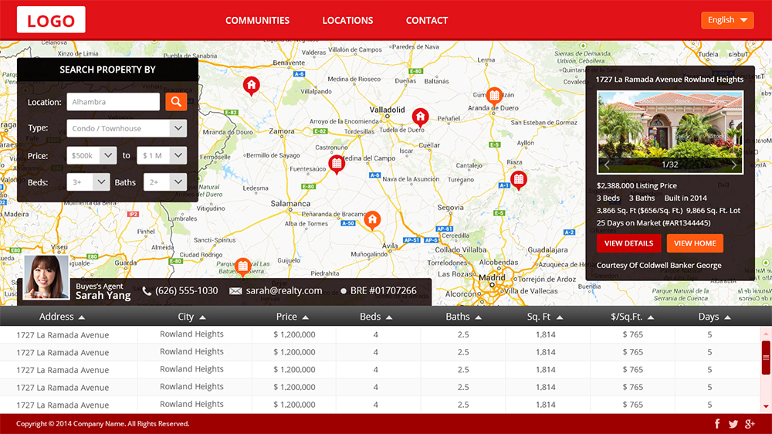Click the table scrollbar down arrow
Screen dimensions: 772x434
click(766, 406)
